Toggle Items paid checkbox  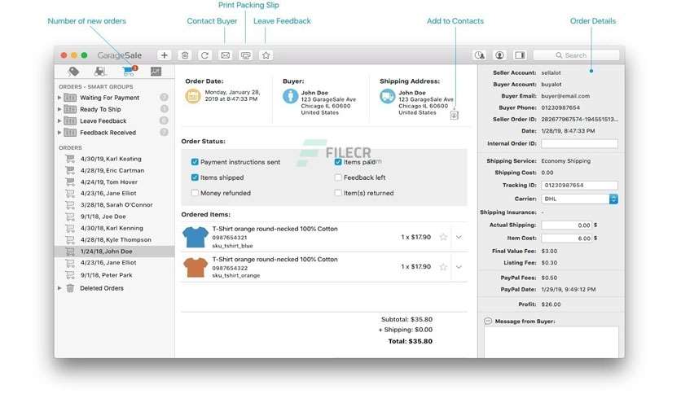tap(338, 162)
